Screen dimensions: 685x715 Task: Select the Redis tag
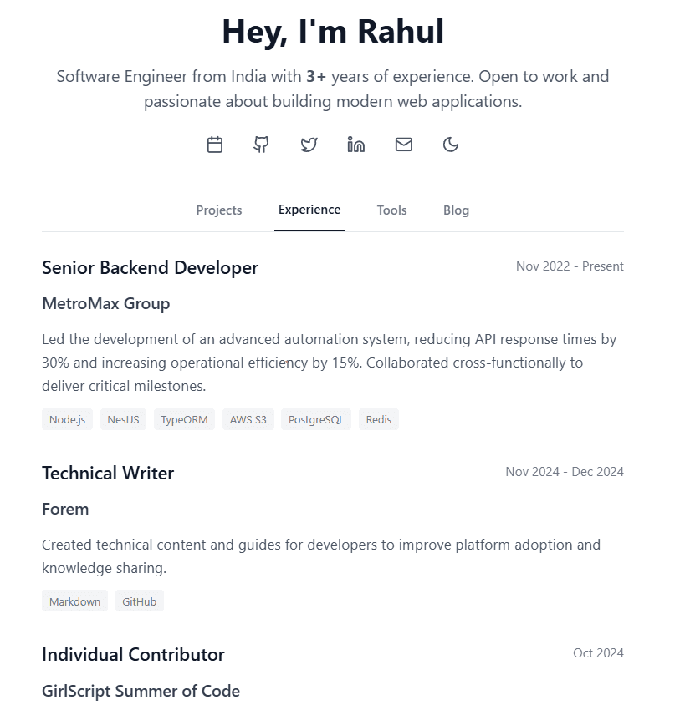coord(378,419)
